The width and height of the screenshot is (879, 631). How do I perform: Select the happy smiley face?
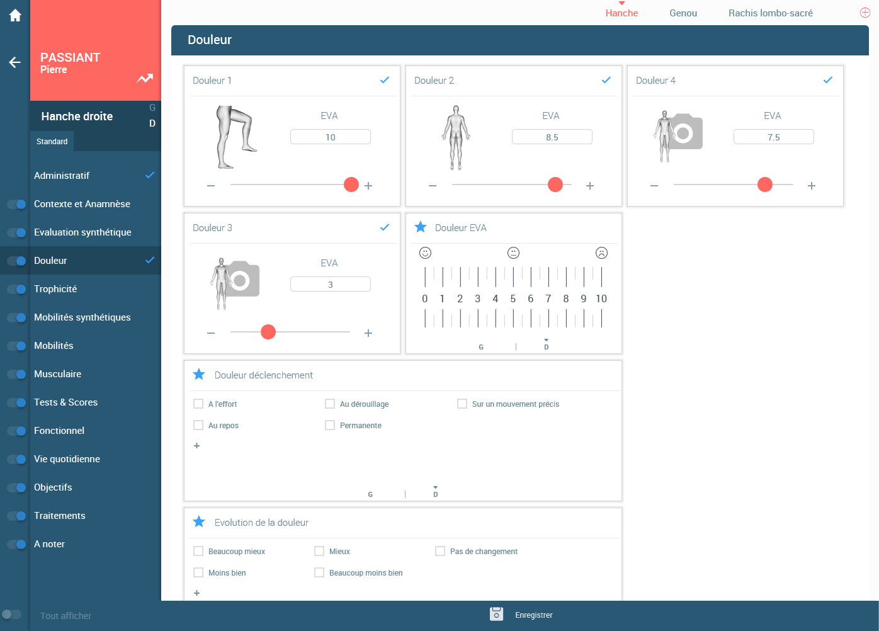(426, 253)
